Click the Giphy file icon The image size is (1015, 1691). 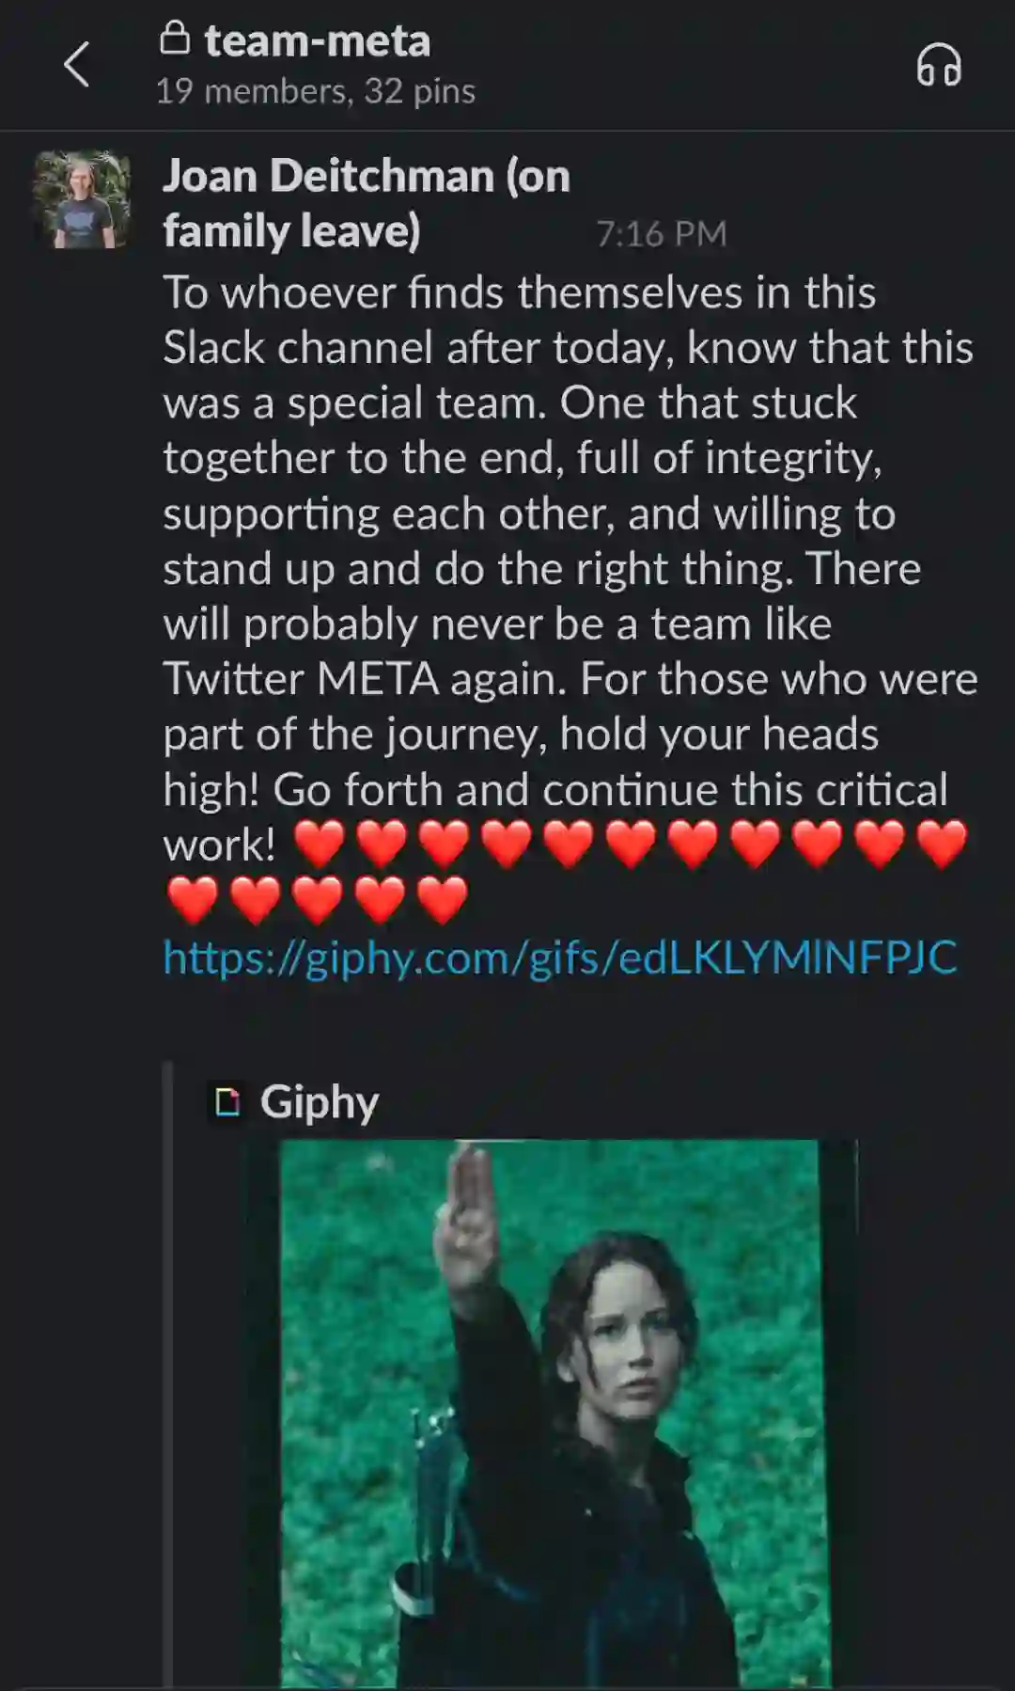click(x=227, y=1101)
